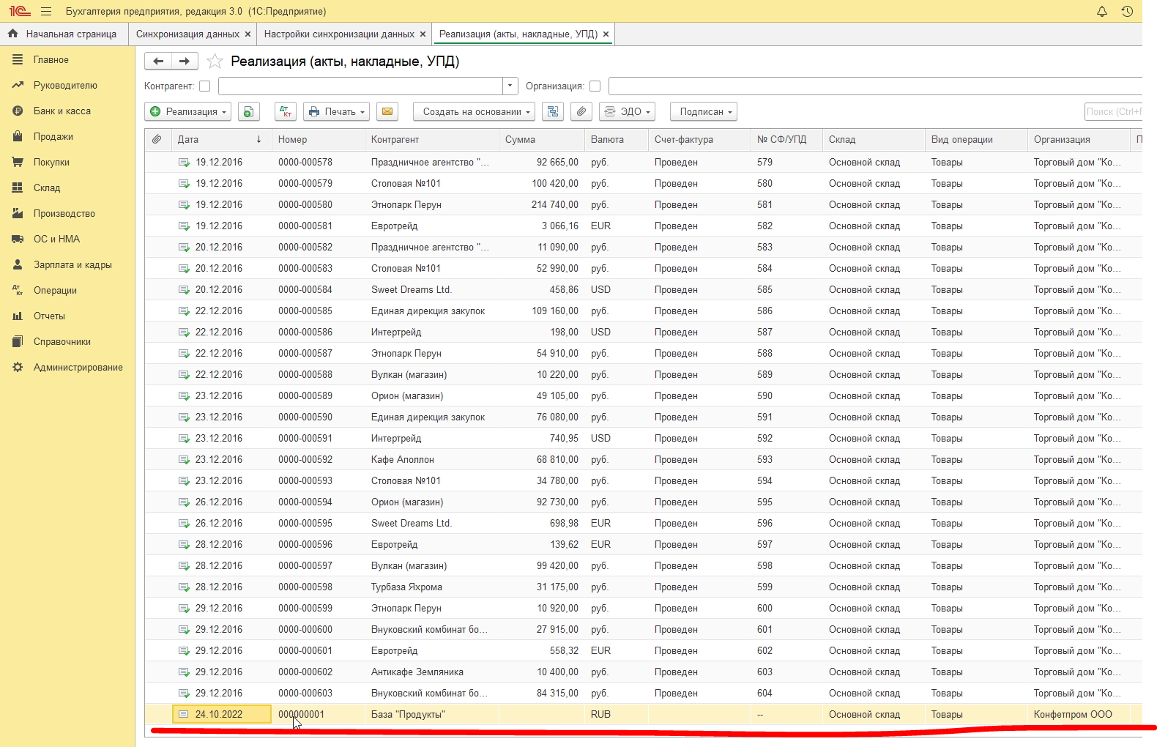Image resolution: width=1157 pixels, height=747 pixels.
Task: Show Дт/Кт postings icon
Action: point(285,111)
